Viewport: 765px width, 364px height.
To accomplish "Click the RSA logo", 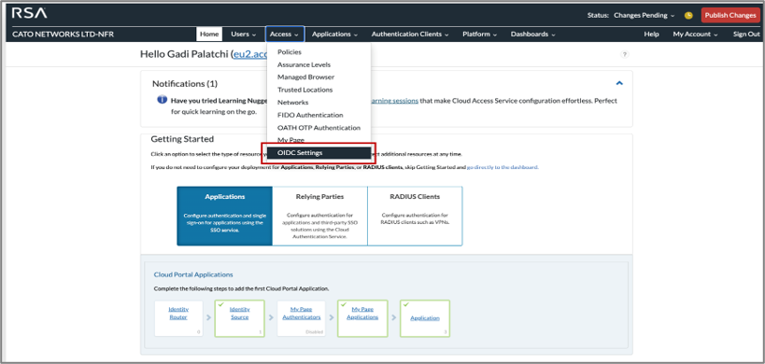I will click(29, 14).
